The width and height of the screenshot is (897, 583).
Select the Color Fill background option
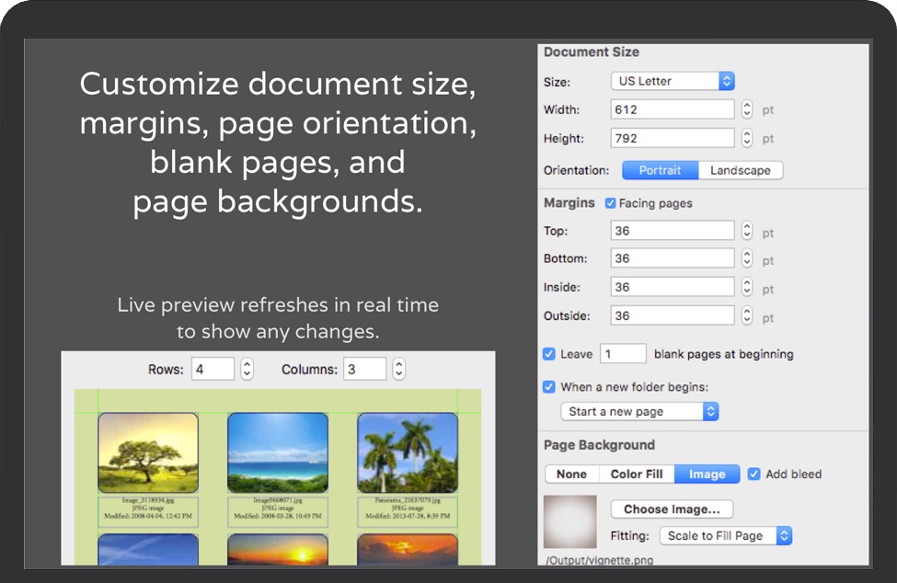pos(637,474)
